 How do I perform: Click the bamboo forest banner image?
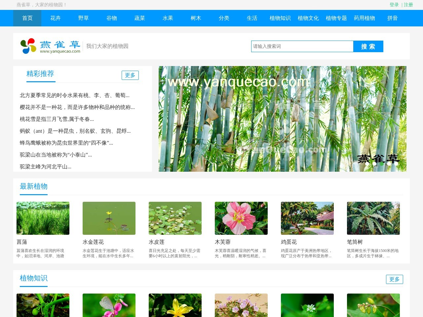pyautogui.click(x=283, y=119)
